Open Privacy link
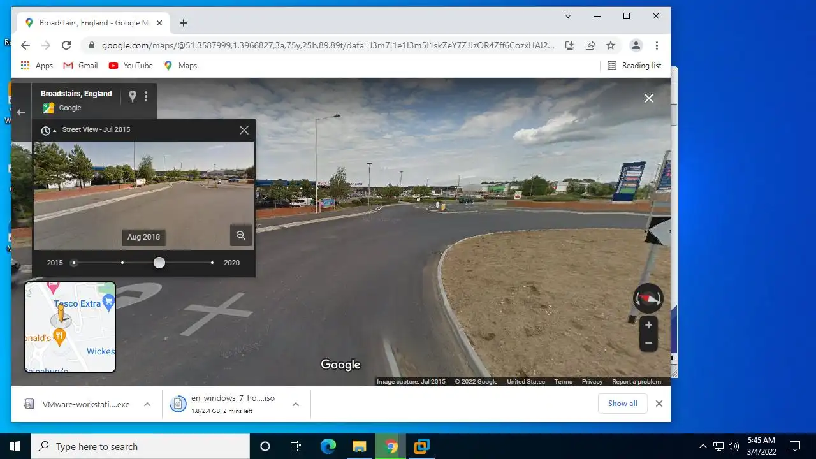 [592, 382]
